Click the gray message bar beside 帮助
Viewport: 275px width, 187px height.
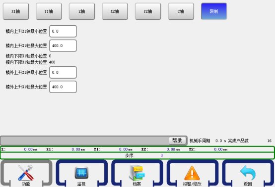[x=84, y=140]
